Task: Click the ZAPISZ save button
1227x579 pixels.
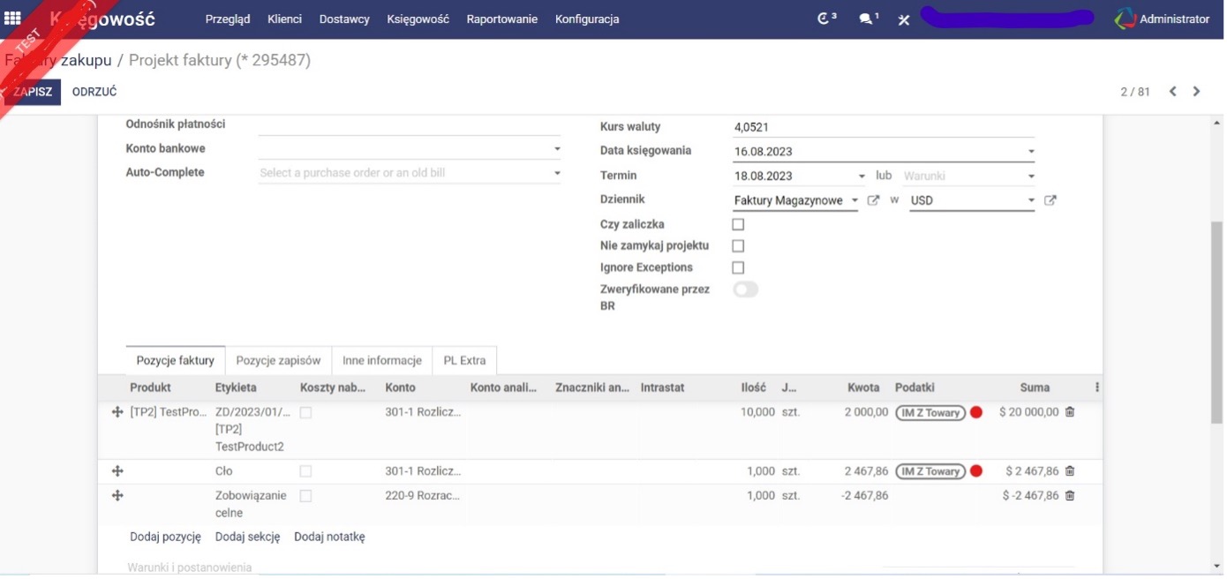Action: (x=33, y=92)
